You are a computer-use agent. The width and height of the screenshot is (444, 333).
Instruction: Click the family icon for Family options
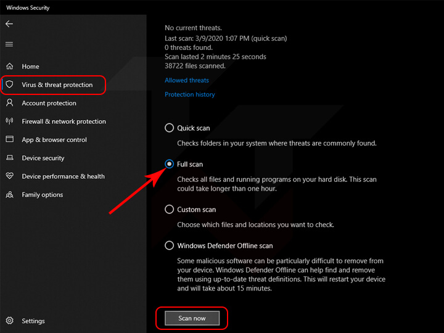[x=10, y=194]
